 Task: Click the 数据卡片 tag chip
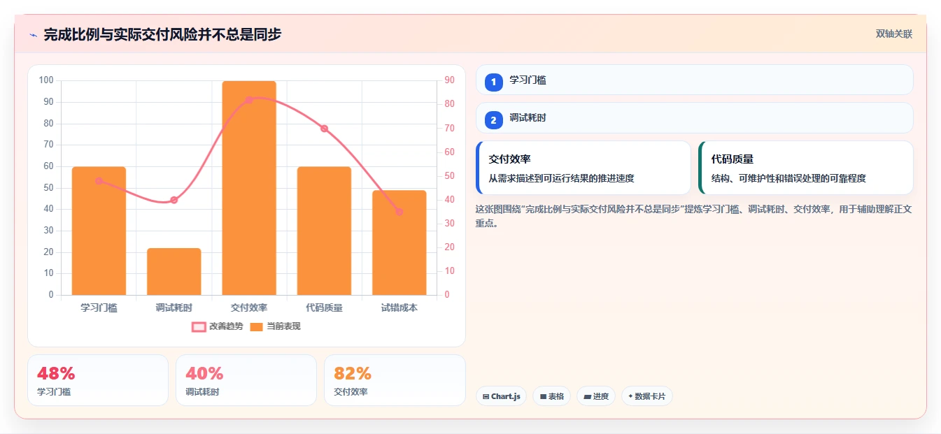click(x=647, y=396)
